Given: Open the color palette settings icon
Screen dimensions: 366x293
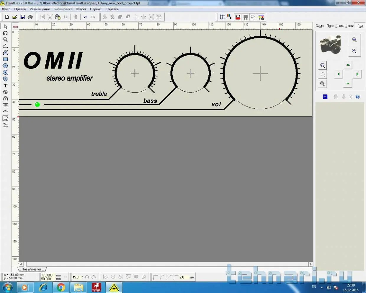Looking at the screenshot, I should tap(230, 17).
